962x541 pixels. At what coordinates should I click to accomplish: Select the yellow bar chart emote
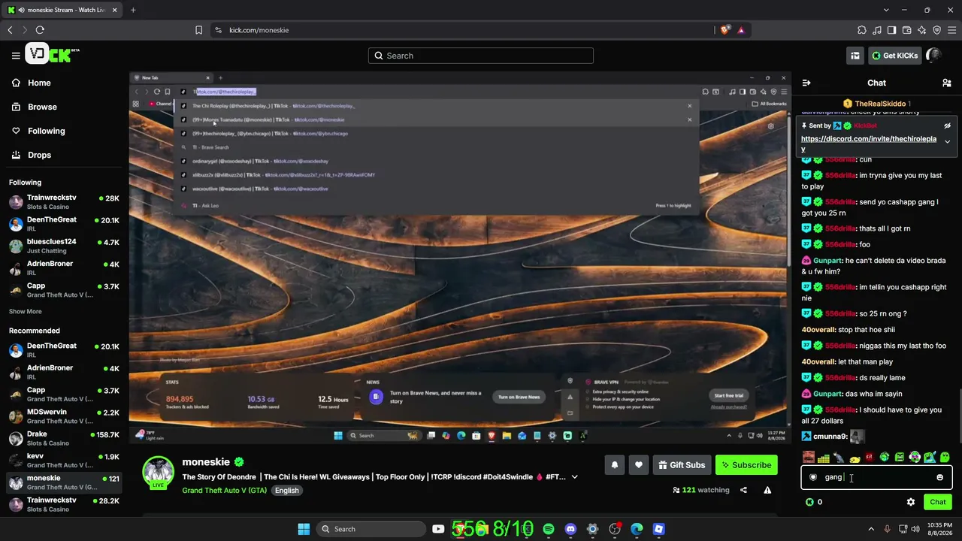pos(824,457)
